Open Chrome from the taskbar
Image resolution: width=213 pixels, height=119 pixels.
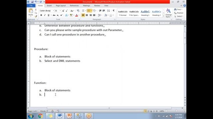pos(40,116)
